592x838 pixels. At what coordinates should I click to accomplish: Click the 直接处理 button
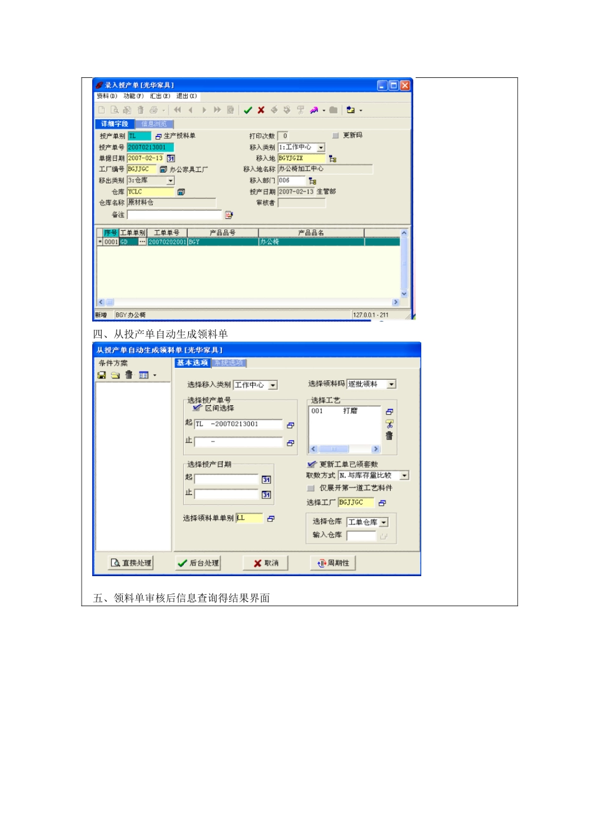131,563
